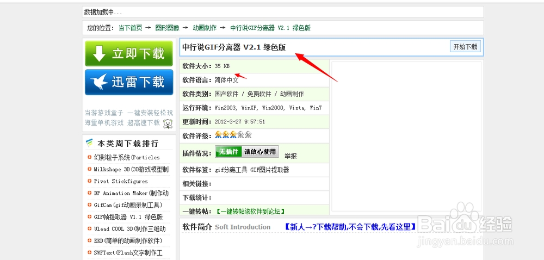Click bullet icon beside GIF帧提取器
The height and width of the screenshot is (260, 544).
[90, 216]
